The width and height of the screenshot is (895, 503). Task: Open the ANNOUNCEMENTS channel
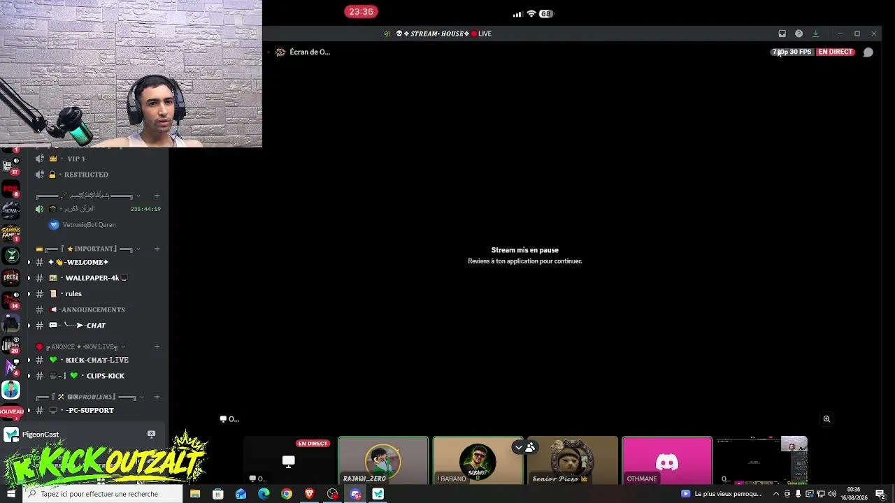click(x=98, y=309)
